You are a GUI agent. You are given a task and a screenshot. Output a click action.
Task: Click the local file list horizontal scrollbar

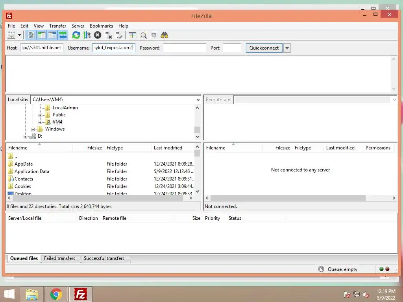[x=98, y=198]
